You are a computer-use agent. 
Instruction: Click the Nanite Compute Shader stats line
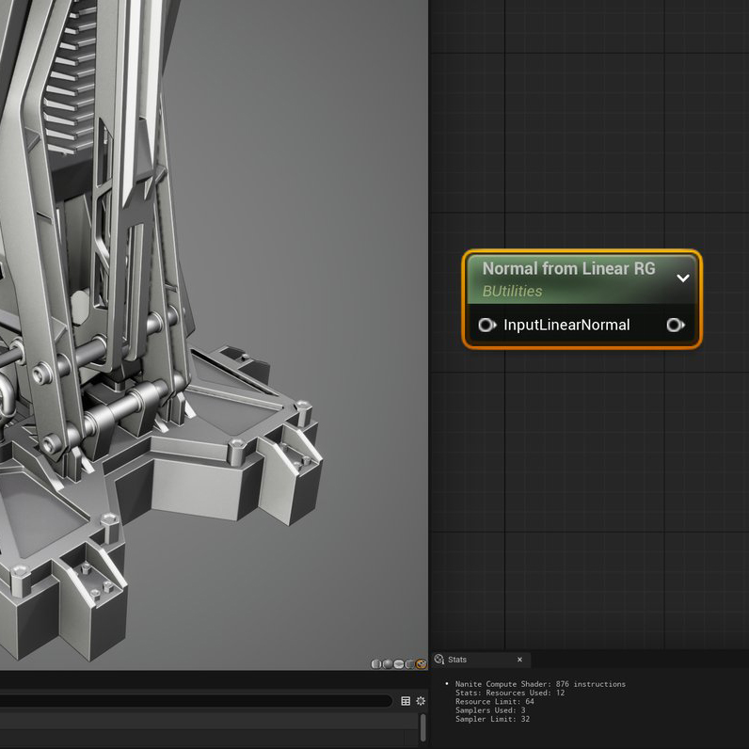[540, 684]
